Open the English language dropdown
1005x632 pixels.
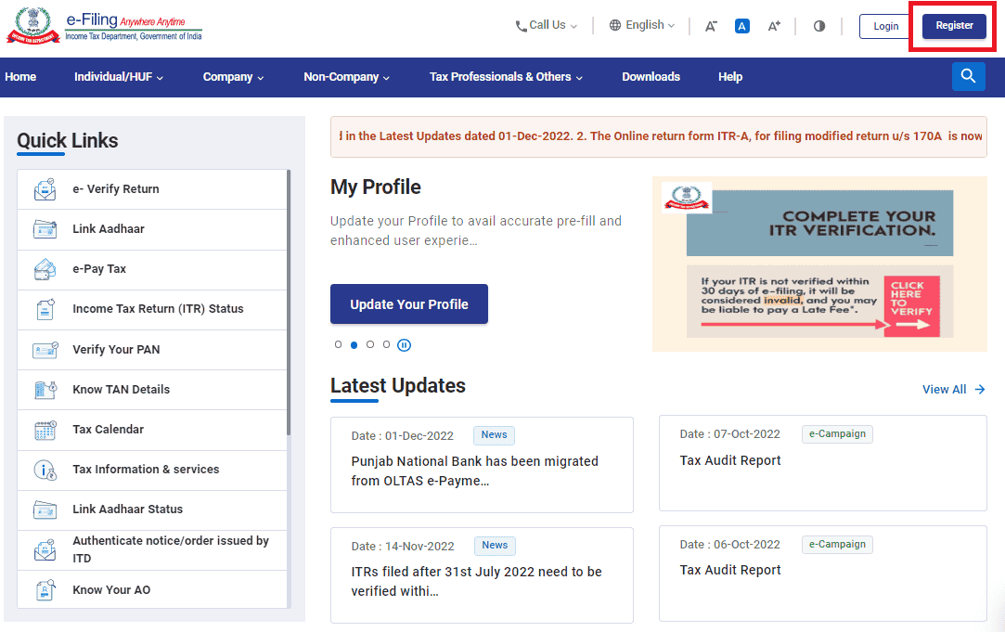(x=642, y=25)
